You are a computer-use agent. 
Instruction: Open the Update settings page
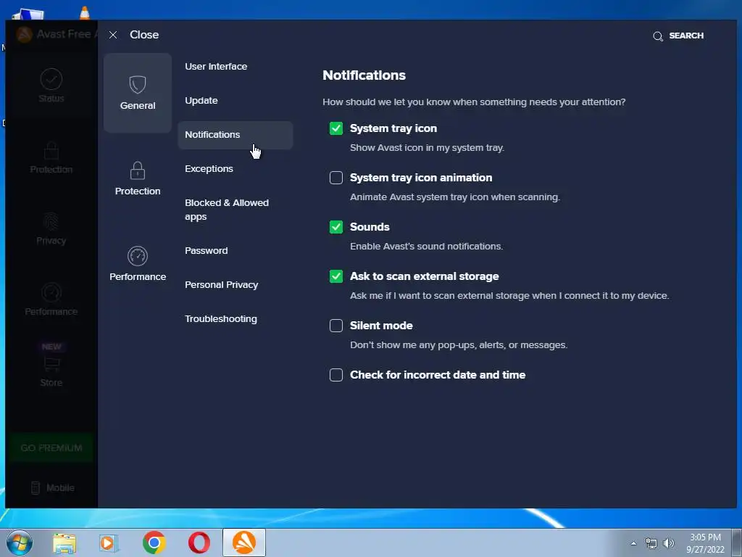tap(201, 101)
